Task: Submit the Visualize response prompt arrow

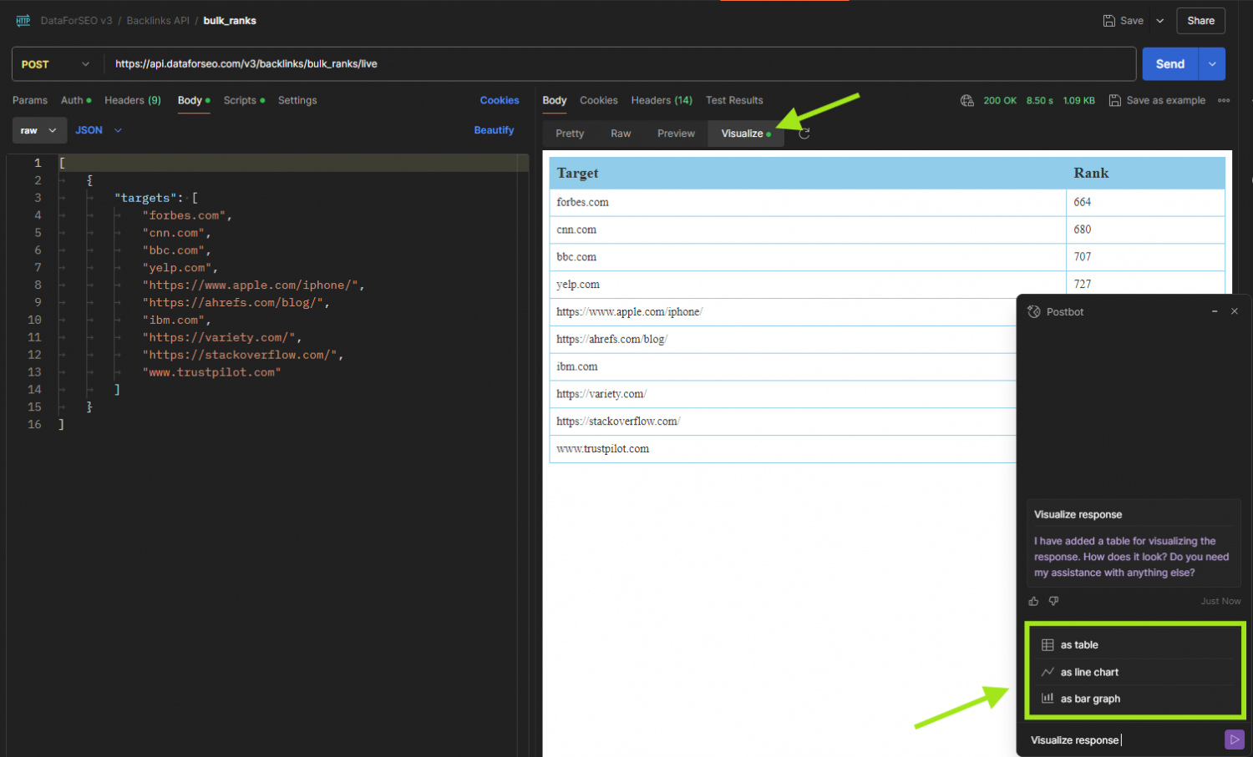Action: (x=1235, y=739)
